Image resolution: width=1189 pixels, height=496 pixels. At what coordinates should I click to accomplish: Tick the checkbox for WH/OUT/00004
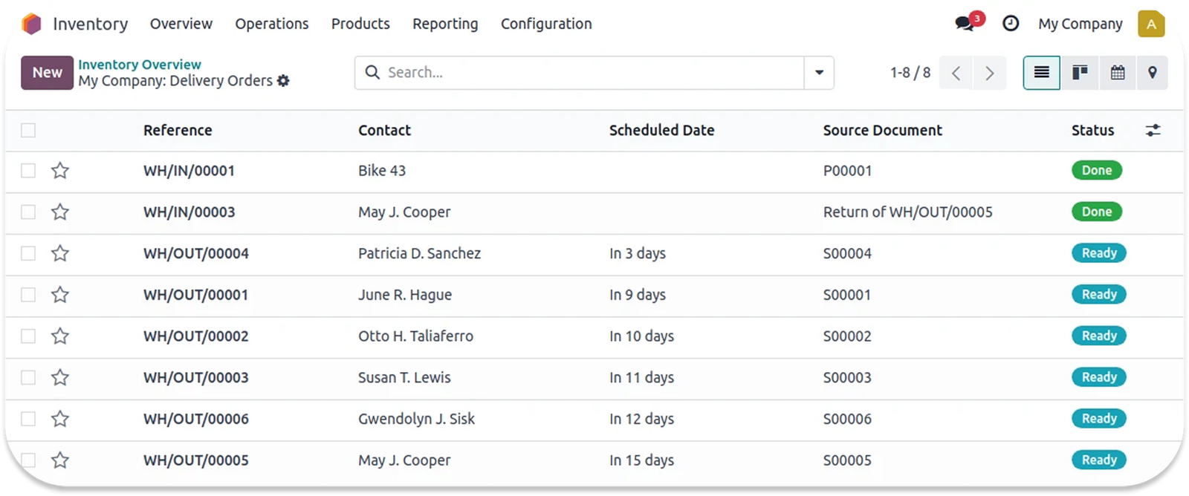(28, 254)
